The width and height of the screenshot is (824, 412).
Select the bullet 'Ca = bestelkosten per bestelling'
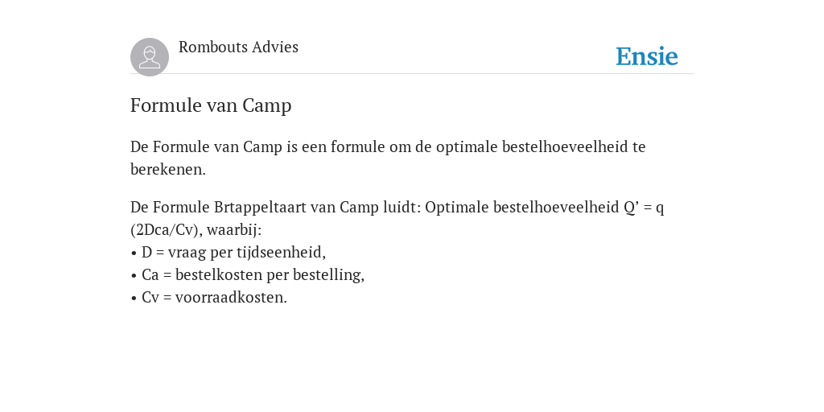248,275
